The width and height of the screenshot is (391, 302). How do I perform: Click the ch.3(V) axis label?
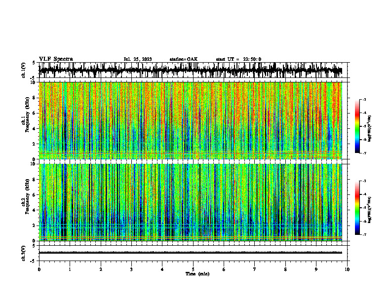click(24, 253)
